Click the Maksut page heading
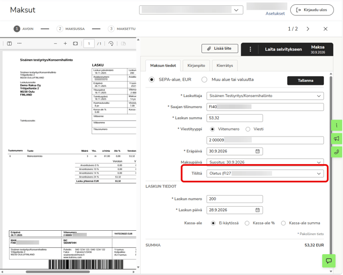Screen dimensions: 343x275 (23, 10)
